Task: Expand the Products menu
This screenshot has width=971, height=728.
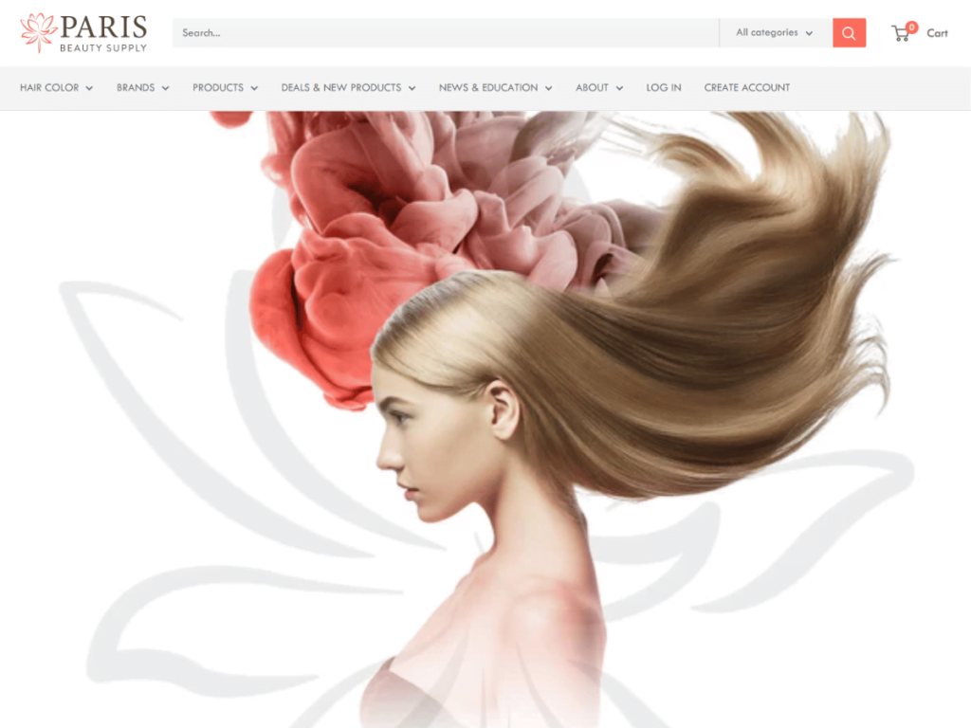Action: [x=226, y=88]
